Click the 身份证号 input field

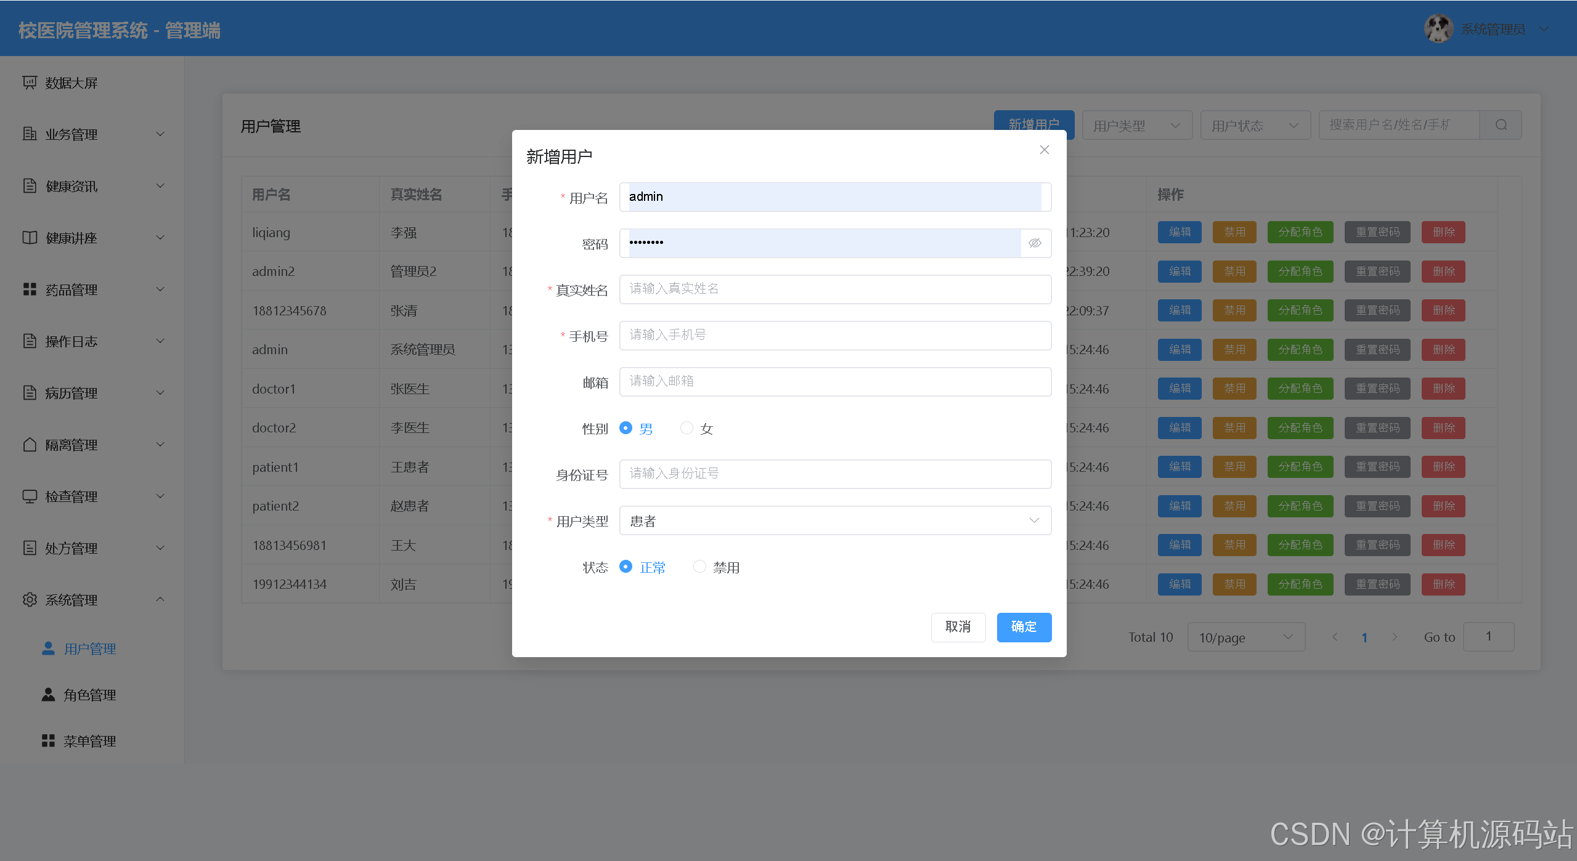(x=835, y=474)
